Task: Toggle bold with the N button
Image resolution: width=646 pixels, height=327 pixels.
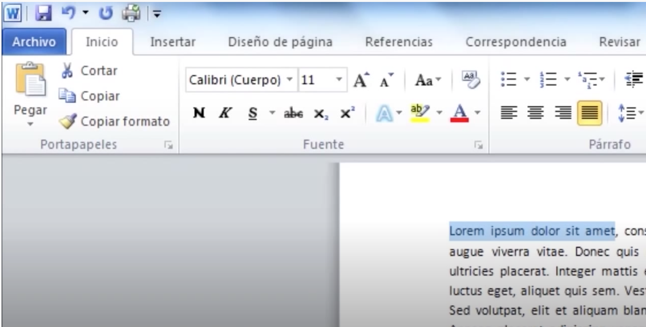Action: [199, 113]
